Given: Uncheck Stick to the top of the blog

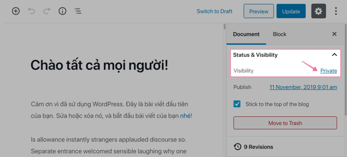Looking at the screenshot, I should click(237, 104).
